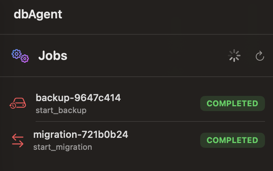
Task: Refresh the jobs list
Action: [260, 56]
